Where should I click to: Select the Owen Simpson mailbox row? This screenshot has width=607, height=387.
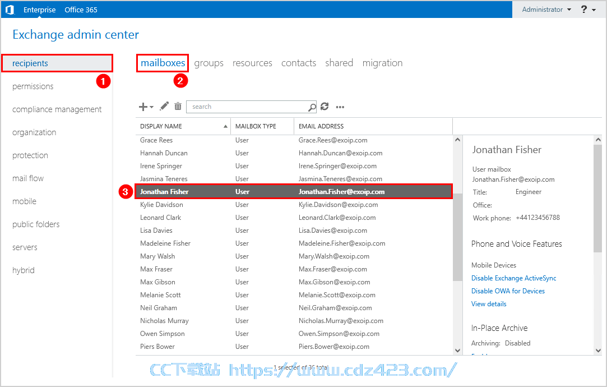pos(294,334)
